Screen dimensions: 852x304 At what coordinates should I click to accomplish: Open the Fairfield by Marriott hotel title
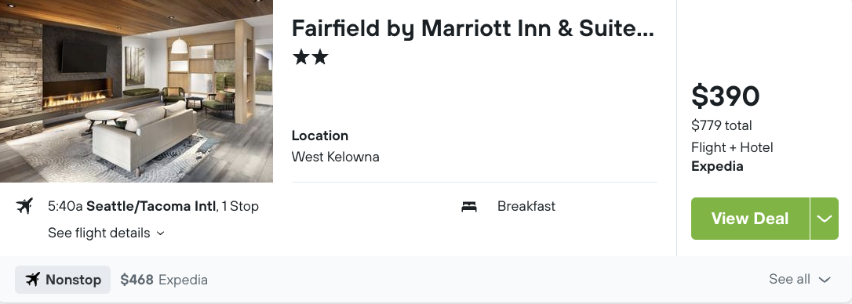(473, 28)
